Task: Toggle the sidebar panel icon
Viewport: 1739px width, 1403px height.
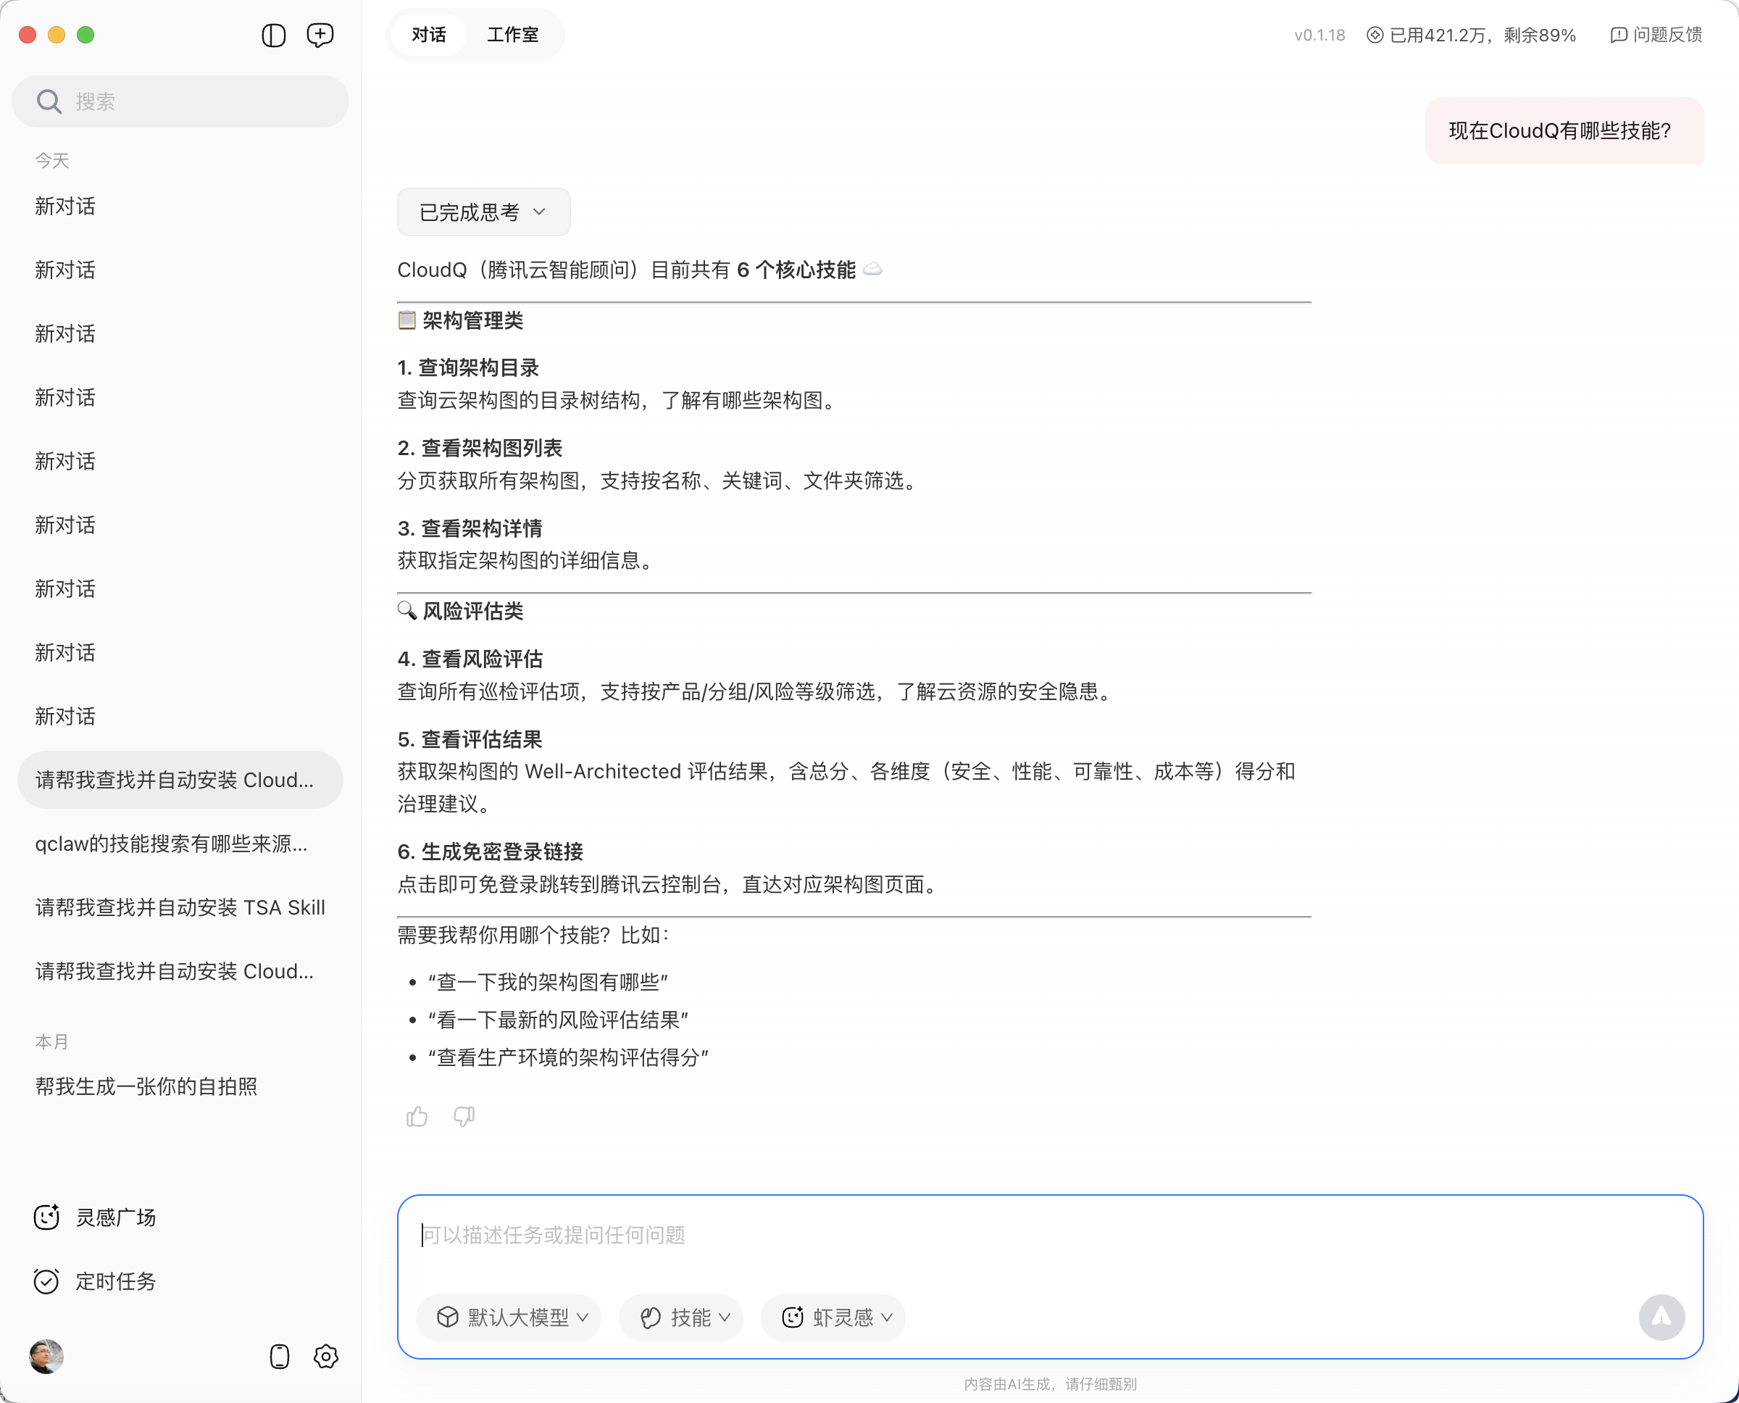Action: point(274,36)
